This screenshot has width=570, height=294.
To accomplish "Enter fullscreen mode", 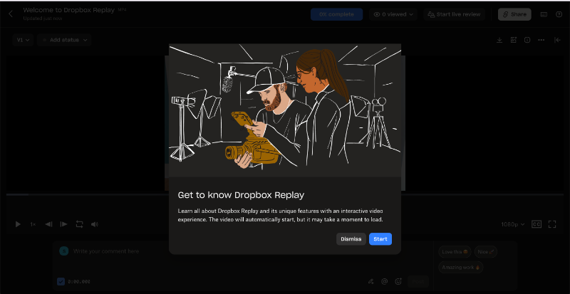I will pyautogui.click(x=552, y=224).
